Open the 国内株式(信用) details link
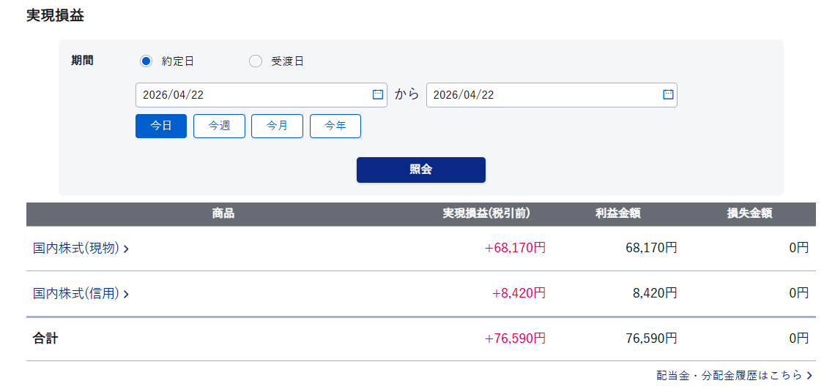This screenshot has height=386, width=824. point(75,294)
